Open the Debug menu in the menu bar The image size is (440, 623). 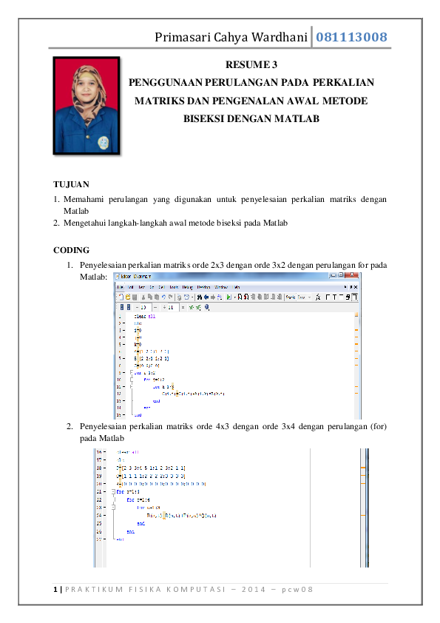click(187, 287)
